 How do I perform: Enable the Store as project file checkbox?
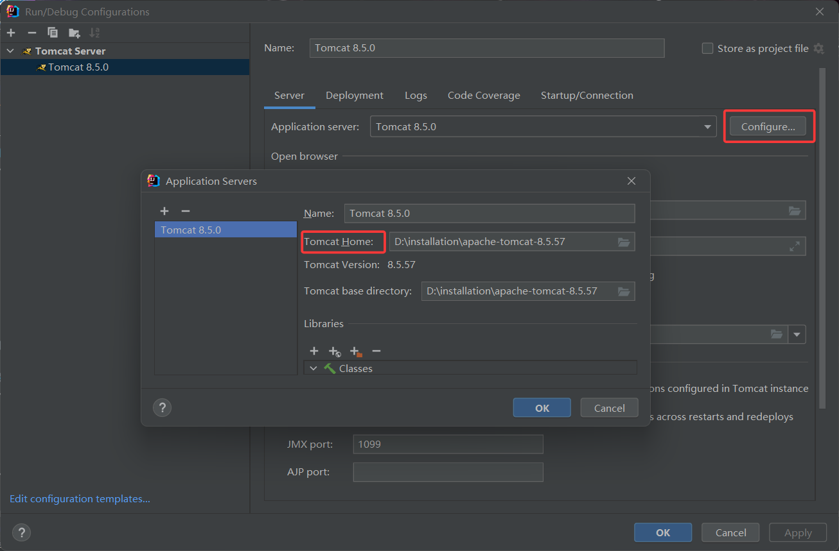707,49
